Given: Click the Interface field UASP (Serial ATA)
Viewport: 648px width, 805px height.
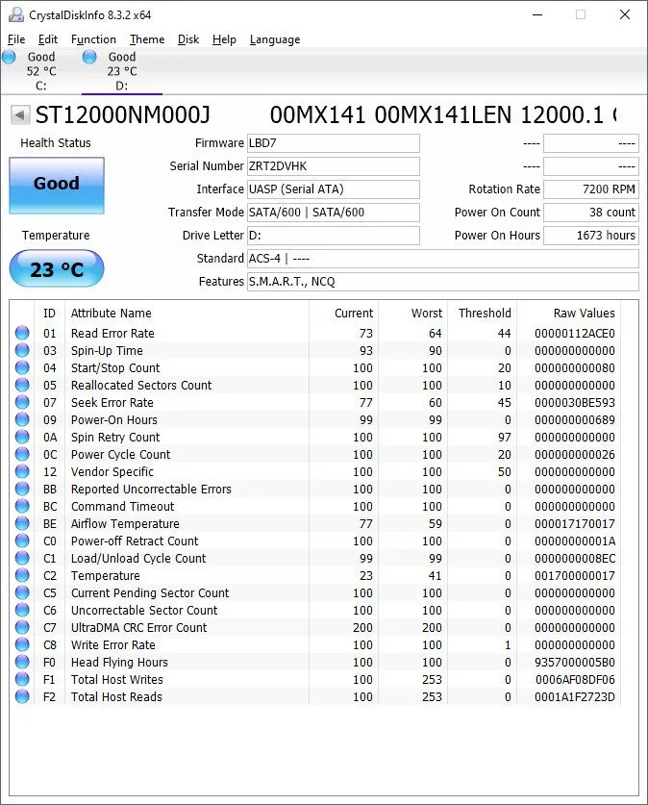Looking at the screenshot, I should coord(334,189).
